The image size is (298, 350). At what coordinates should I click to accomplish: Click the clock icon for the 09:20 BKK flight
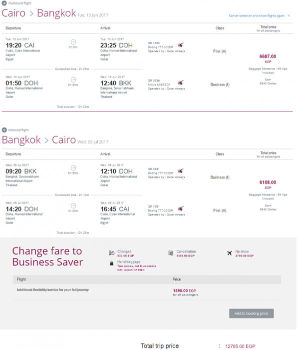coord(73,168)
